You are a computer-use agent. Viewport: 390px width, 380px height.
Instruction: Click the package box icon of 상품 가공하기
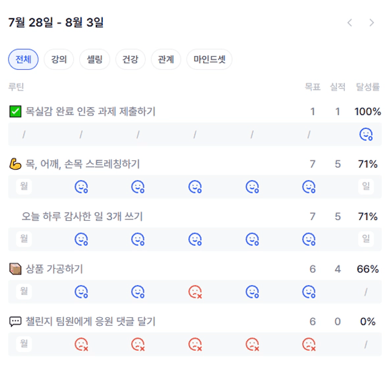pyautogui.click(x=15, y=269)
